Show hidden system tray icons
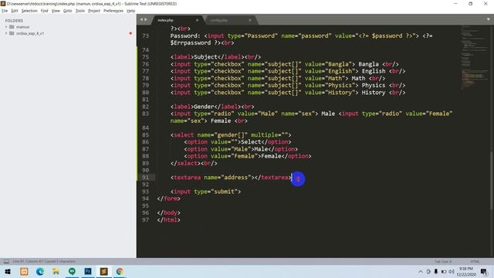Screen dimensions: 494x278 [x=421, y=271]
